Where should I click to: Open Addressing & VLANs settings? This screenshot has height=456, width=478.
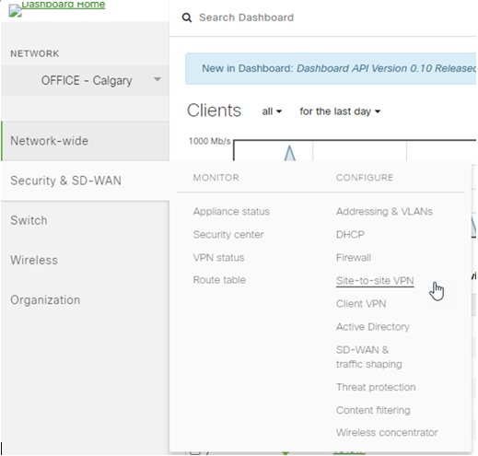[384, 212]
